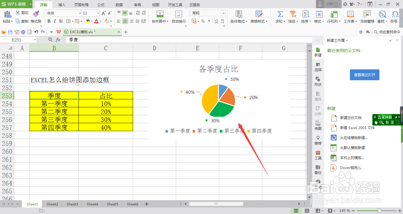Click the Format (格式) cell icon
Screen dimensions: 403x214
coord(319,14)
